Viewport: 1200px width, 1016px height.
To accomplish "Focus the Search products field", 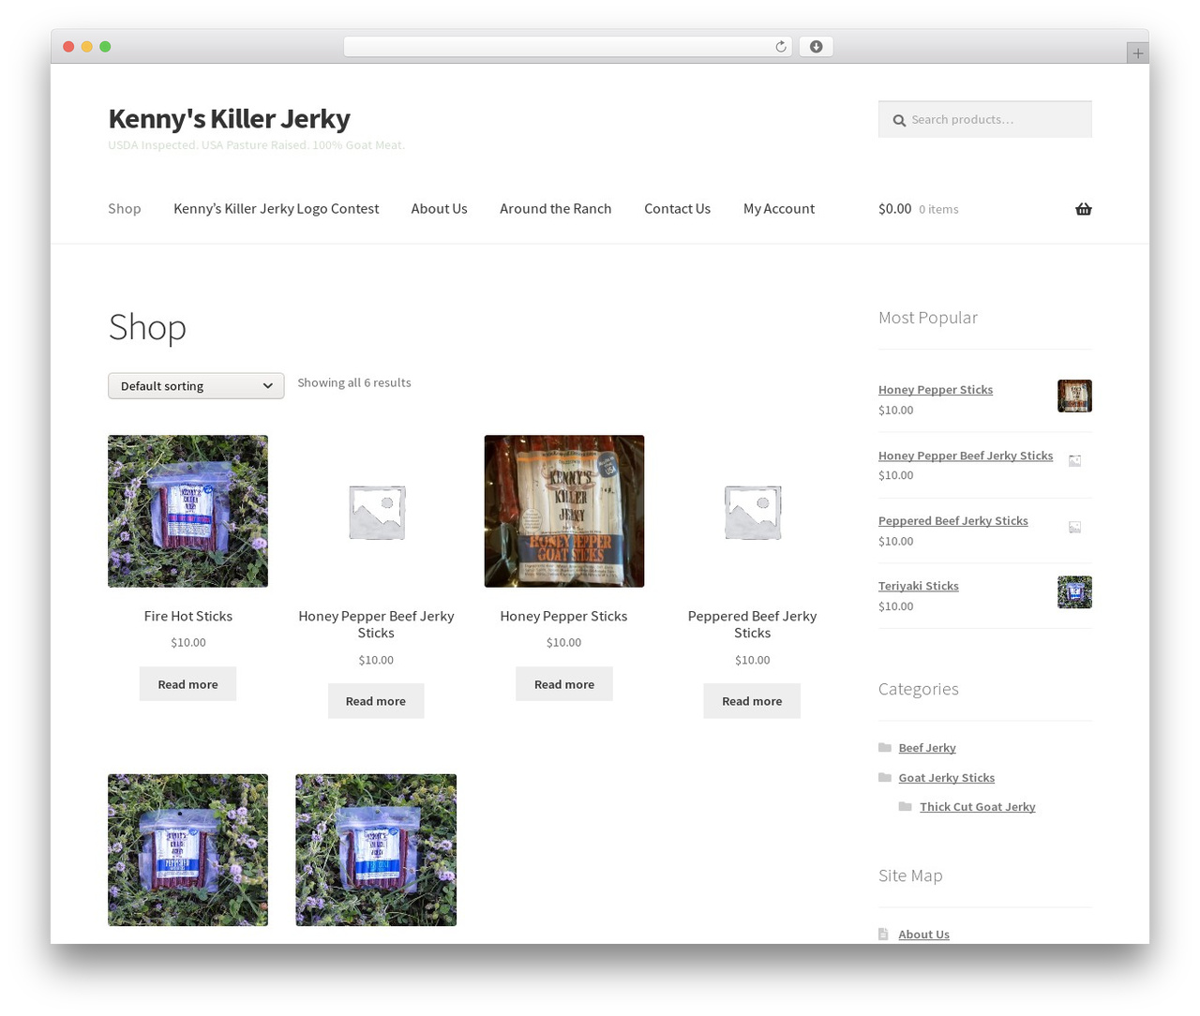I will (x=985, y=119).
